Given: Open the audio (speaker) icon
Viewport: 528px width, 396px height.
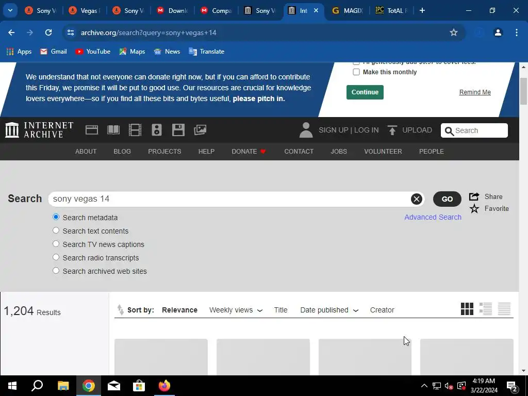Looking at the screenshot, I should pyautogui.click(x=157, y=130).
